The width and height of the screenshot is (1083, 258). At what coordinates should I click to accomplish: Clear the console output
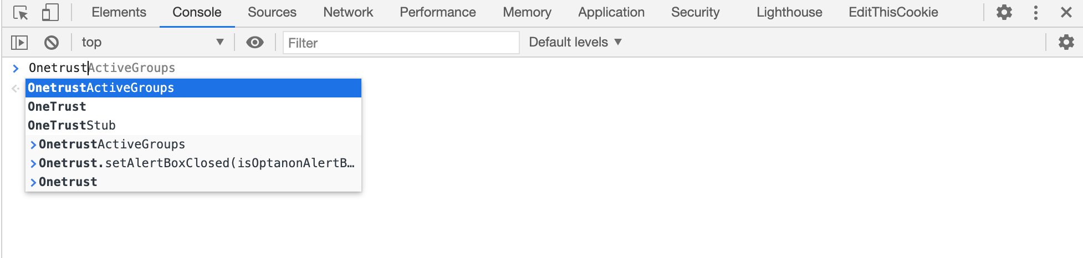point(52,42)
